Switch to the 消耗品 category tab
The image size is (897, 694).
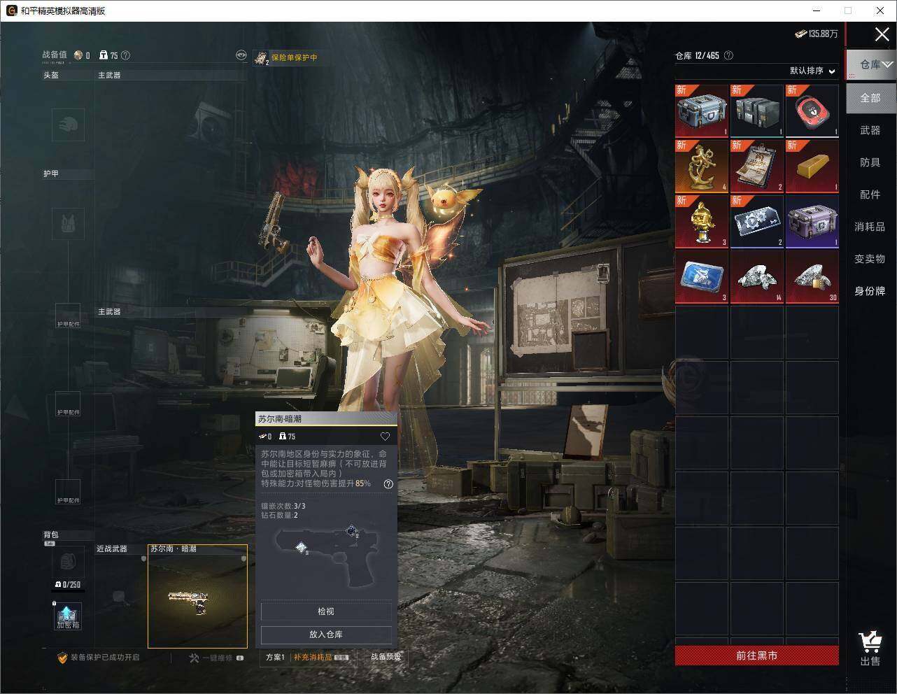click(x=870, y=227)
